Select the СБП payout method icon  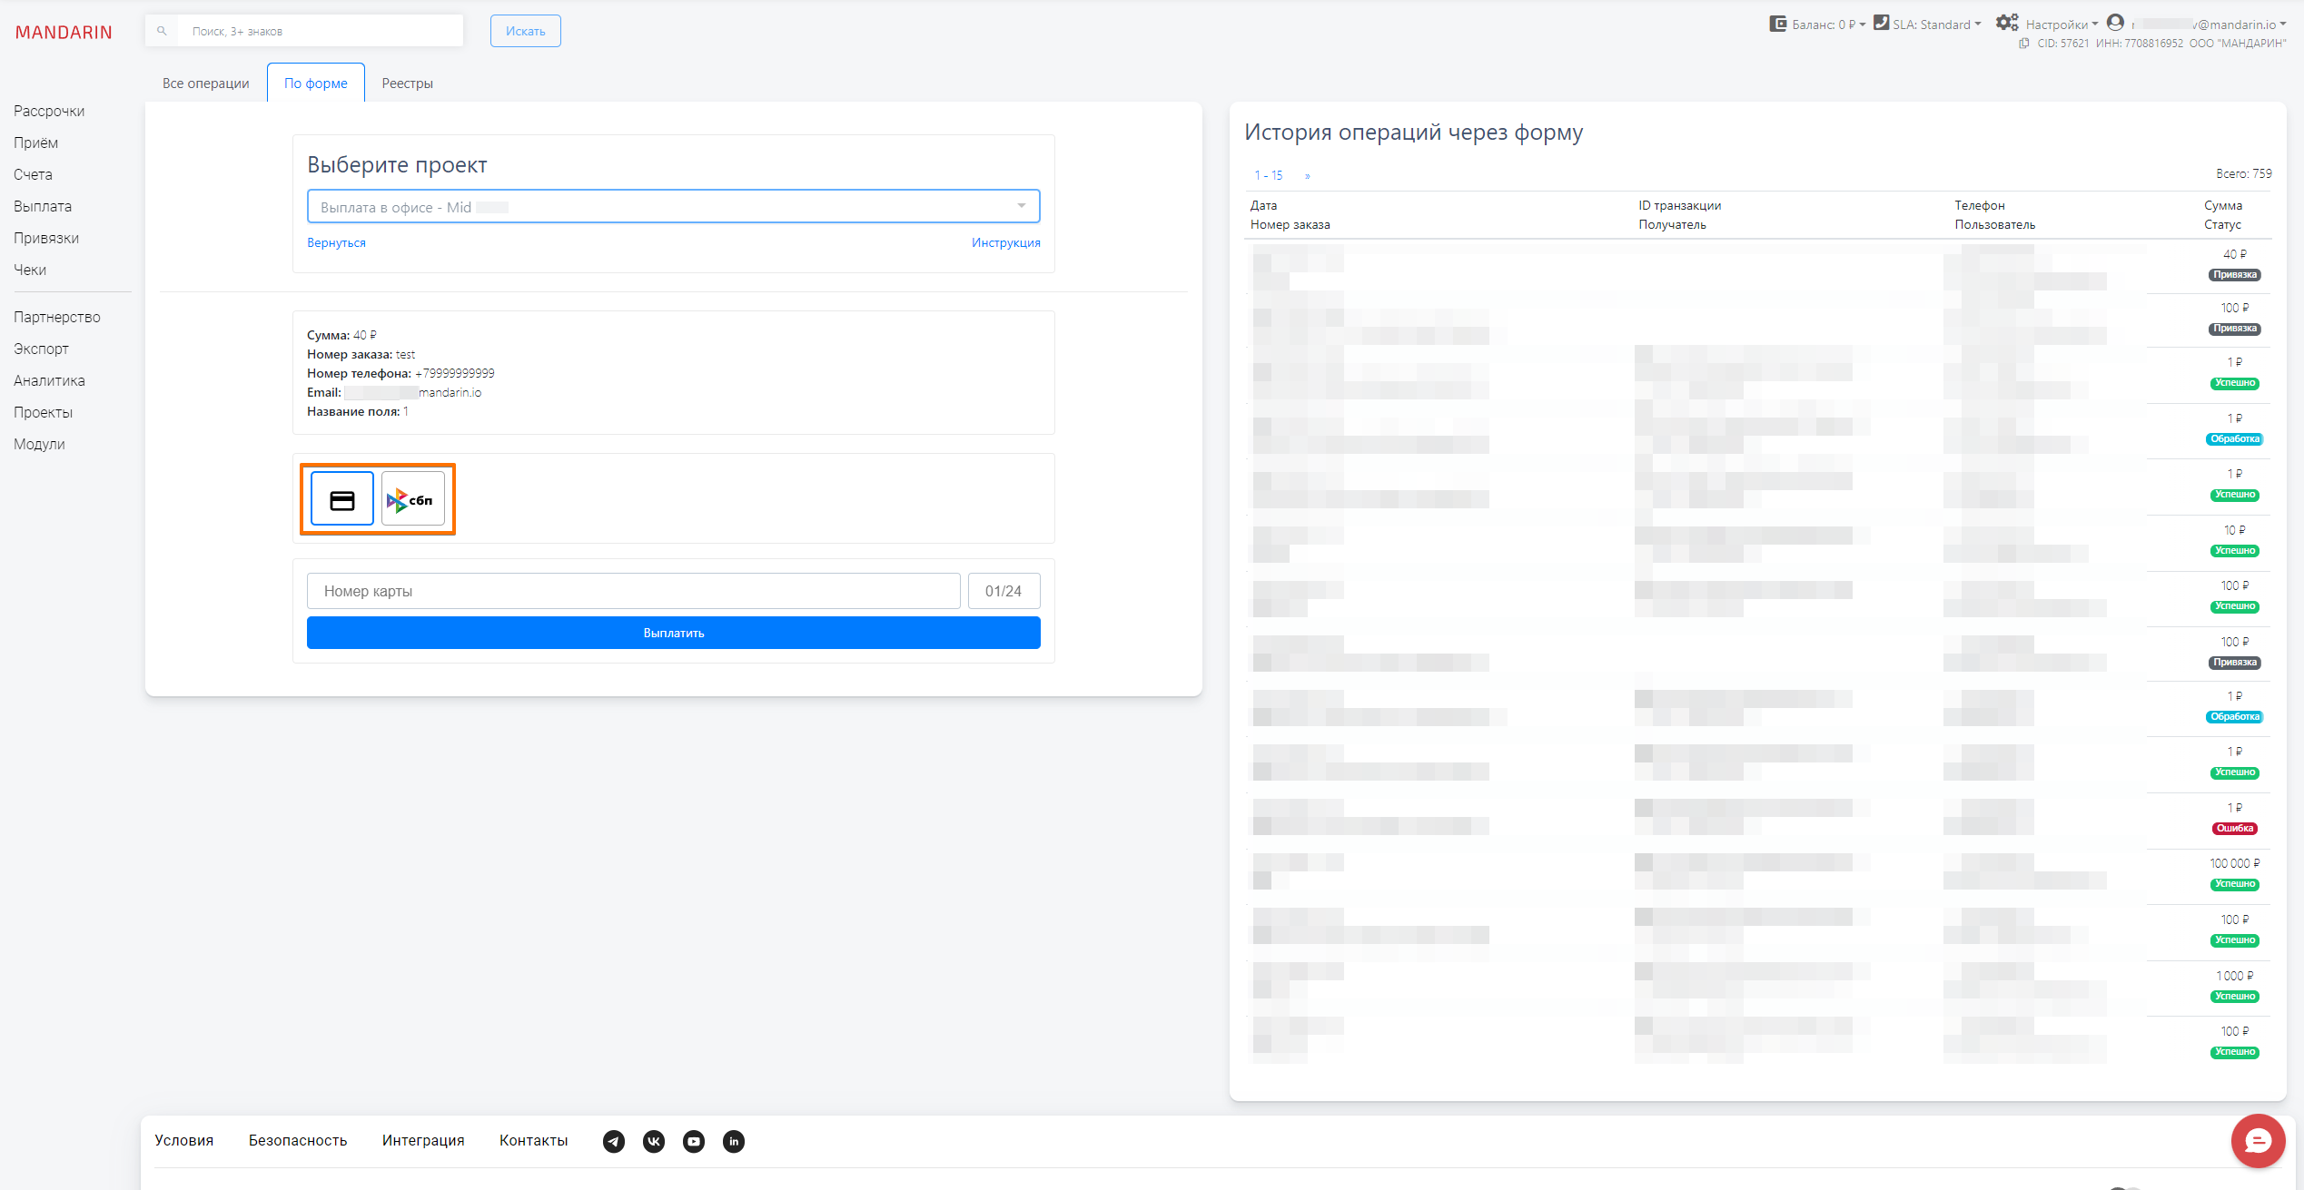pos(413,499)
